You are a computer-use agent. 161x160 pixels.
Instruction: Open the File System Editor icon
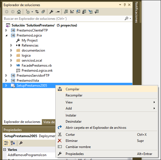(66, 12)
